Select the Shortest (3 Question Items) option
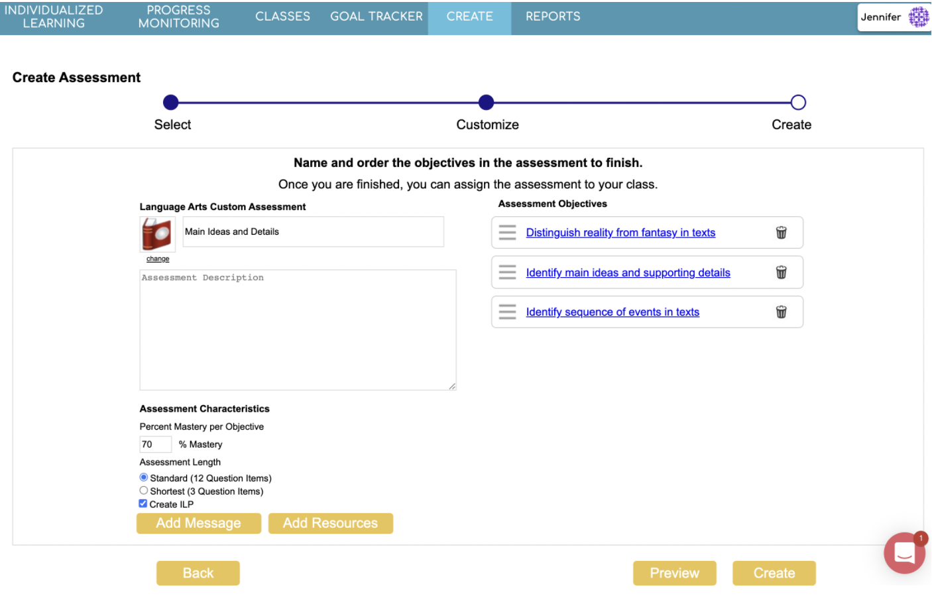Viewport: 932px width, 614px height. pyautogui.click(x=144, y=490)
